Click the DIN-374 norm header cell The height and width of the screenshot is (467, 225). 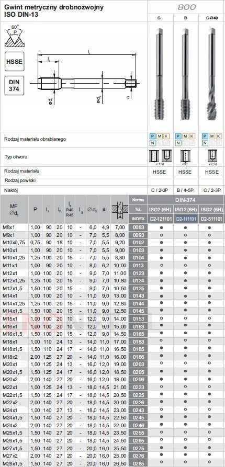185,200
